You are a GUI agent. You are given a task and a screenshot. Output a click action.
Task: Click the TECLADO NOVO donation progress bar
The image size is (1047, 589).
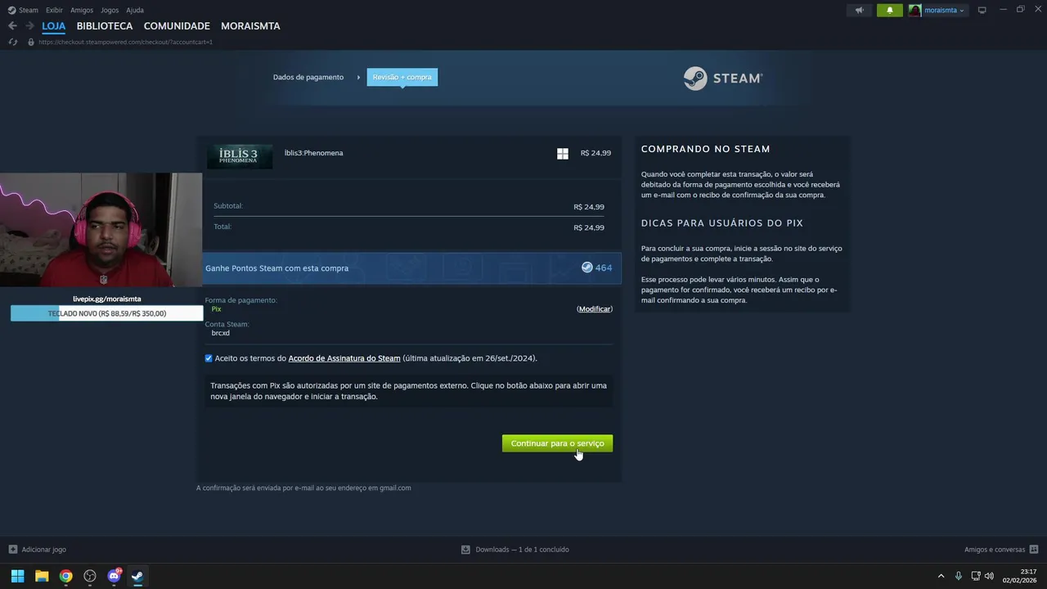click(x=106, y=313)
